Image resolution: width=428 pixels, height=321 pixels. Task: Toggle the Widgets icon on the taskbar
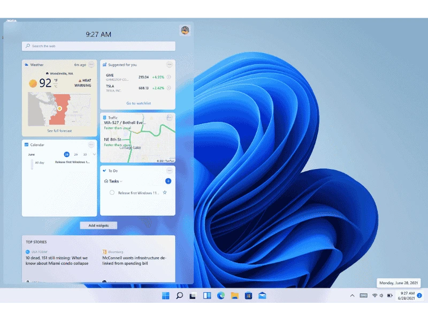point(207,296)
